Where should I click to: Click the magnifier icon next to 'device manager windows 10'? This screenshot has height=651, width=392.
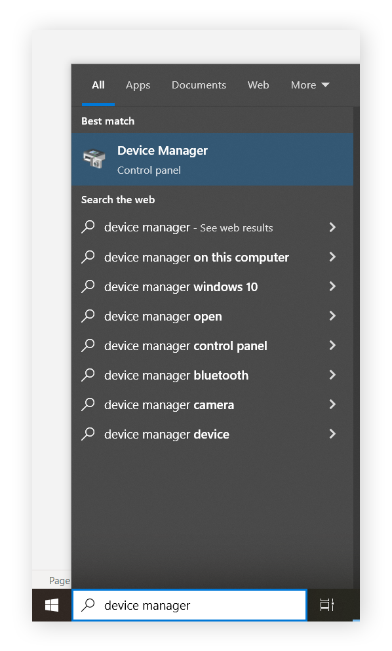click(88, 286)
